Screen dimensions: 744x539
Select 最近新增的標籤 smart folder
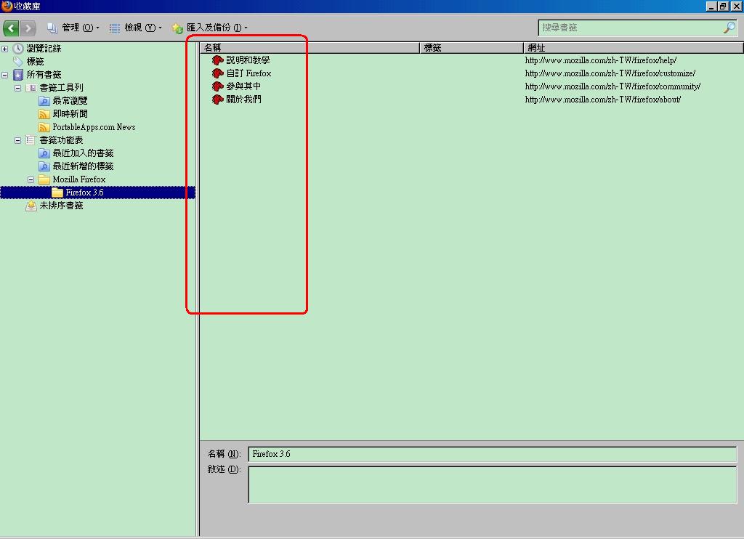[x=83, y=166]
